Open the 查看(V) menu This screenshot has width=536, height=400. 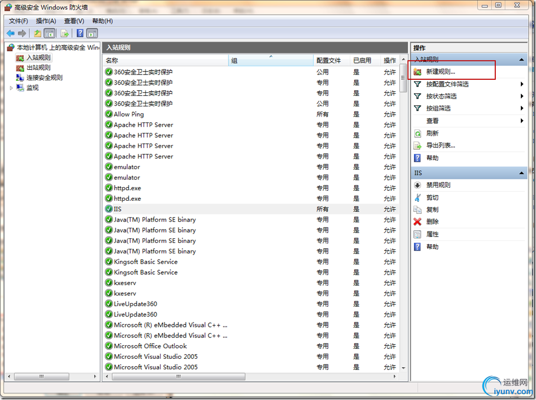click(74, 21)
